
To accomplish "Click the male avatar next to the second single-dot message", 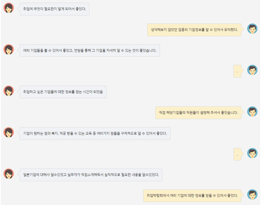I will 252,153.
